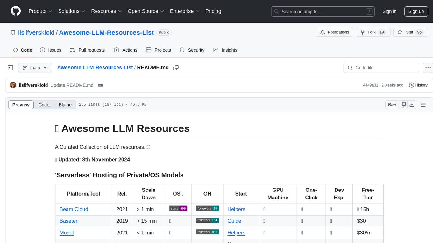Viewport: 433px width, 243px height.
Task: Open the document outline list
Action: [423, 105]
